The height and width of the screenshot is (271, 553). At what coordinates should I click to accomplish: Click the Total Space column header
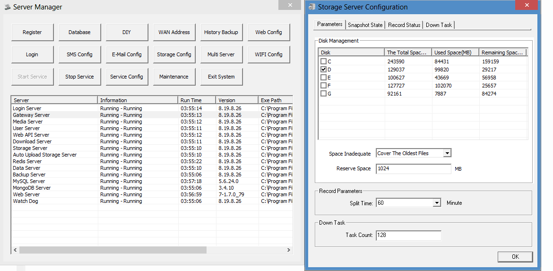click(x=408, y=52)
